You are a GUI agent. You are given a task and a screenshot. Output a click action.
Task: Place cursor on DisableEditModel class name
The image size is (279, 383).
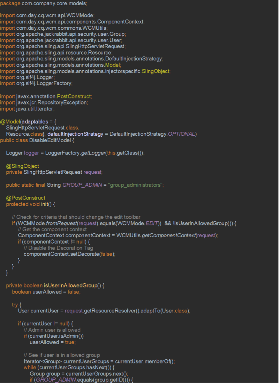pos(50,140)
